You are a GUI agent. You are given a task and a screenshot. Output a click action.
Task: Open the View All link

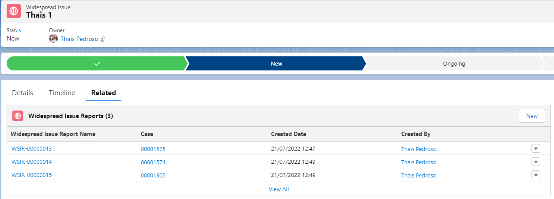click(x=279, y=189)
